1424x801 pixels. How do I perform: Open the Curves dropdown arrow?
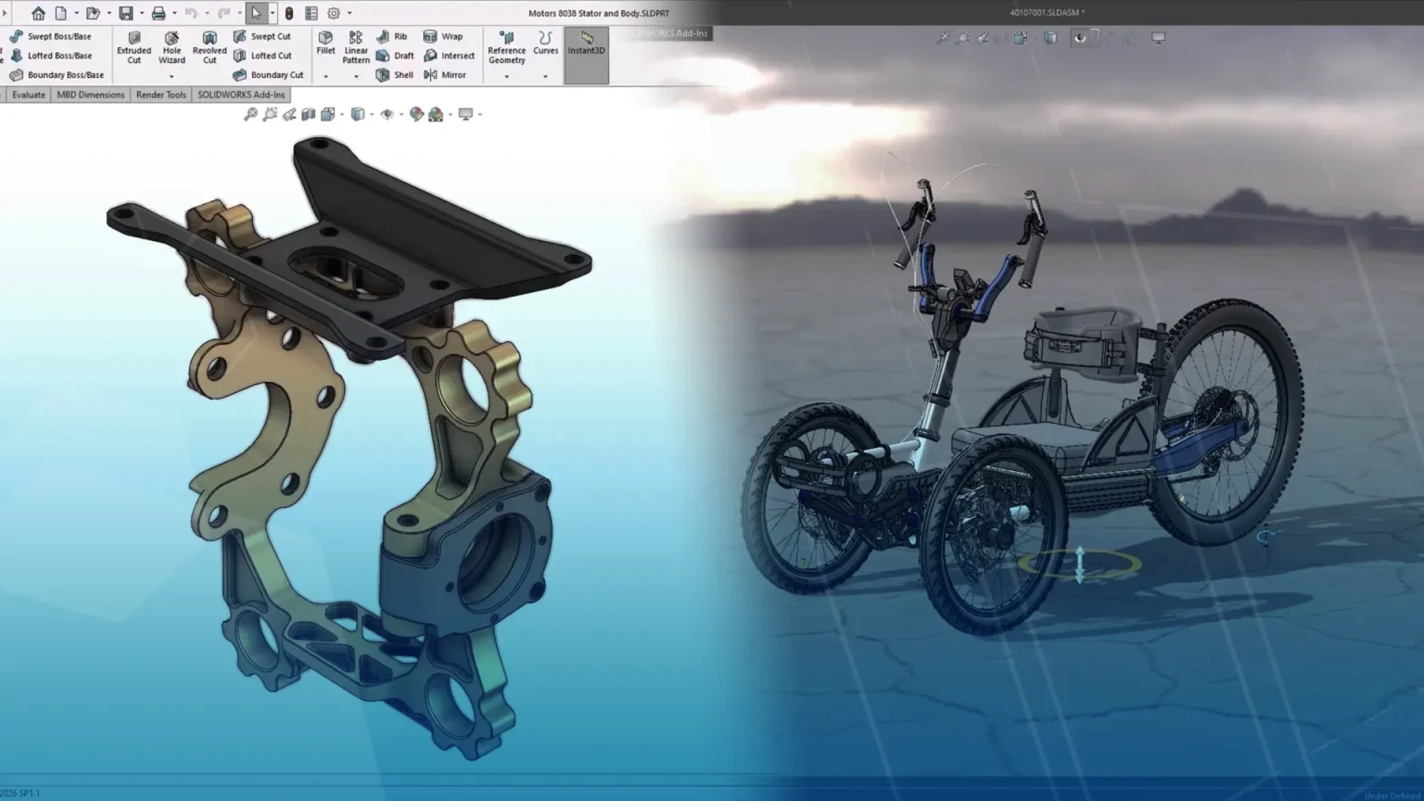pyautogui.click(x=545, y=76)
